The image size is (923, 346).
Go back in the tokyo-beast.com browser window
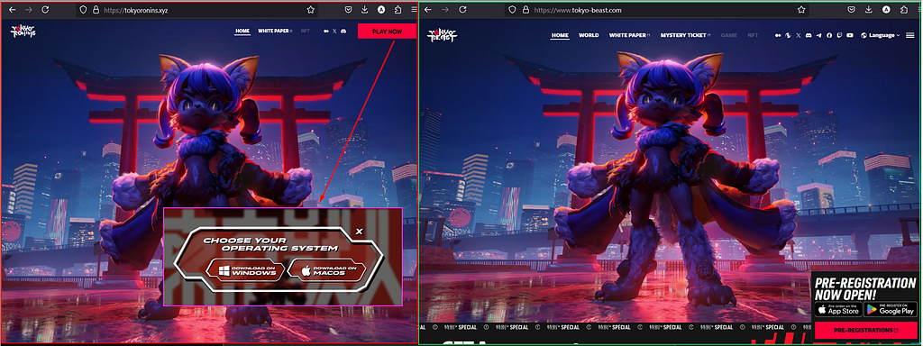428,10
